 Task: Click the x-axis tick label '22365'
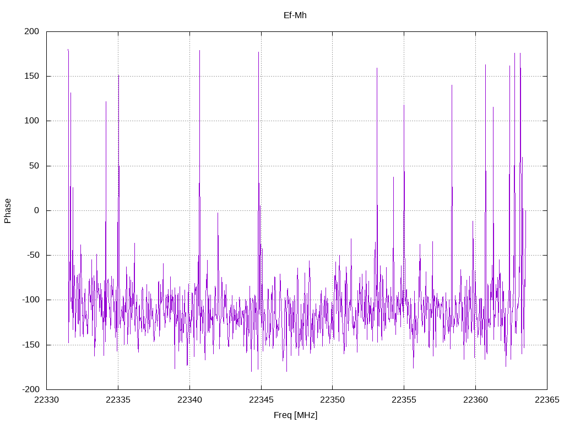547,400
